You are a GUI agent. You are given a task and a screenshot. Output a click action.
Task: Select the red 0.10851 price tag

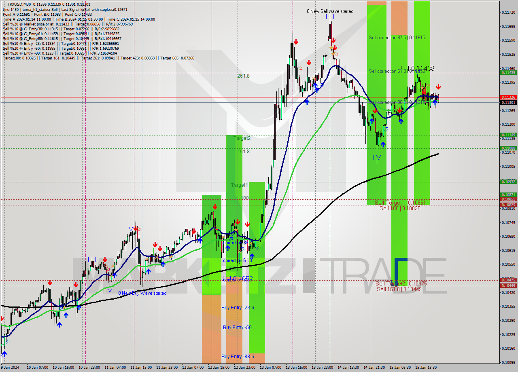click(508, 199)
